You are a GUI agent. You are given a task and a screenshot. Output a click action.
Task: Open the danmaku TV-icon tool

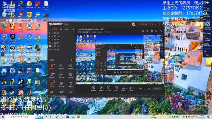(x=70, y=84)
